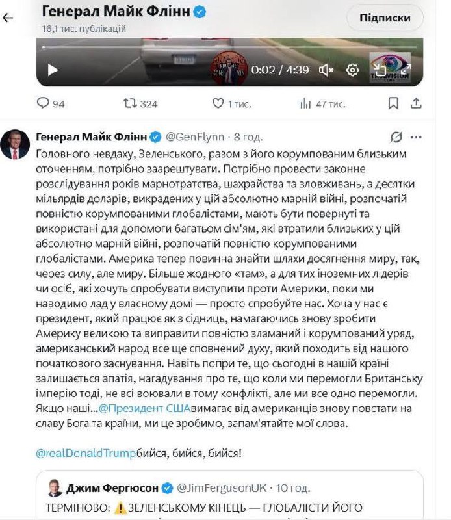Unmute the video sound
Viewport: 451px width, 520px height.
(326, 70)
